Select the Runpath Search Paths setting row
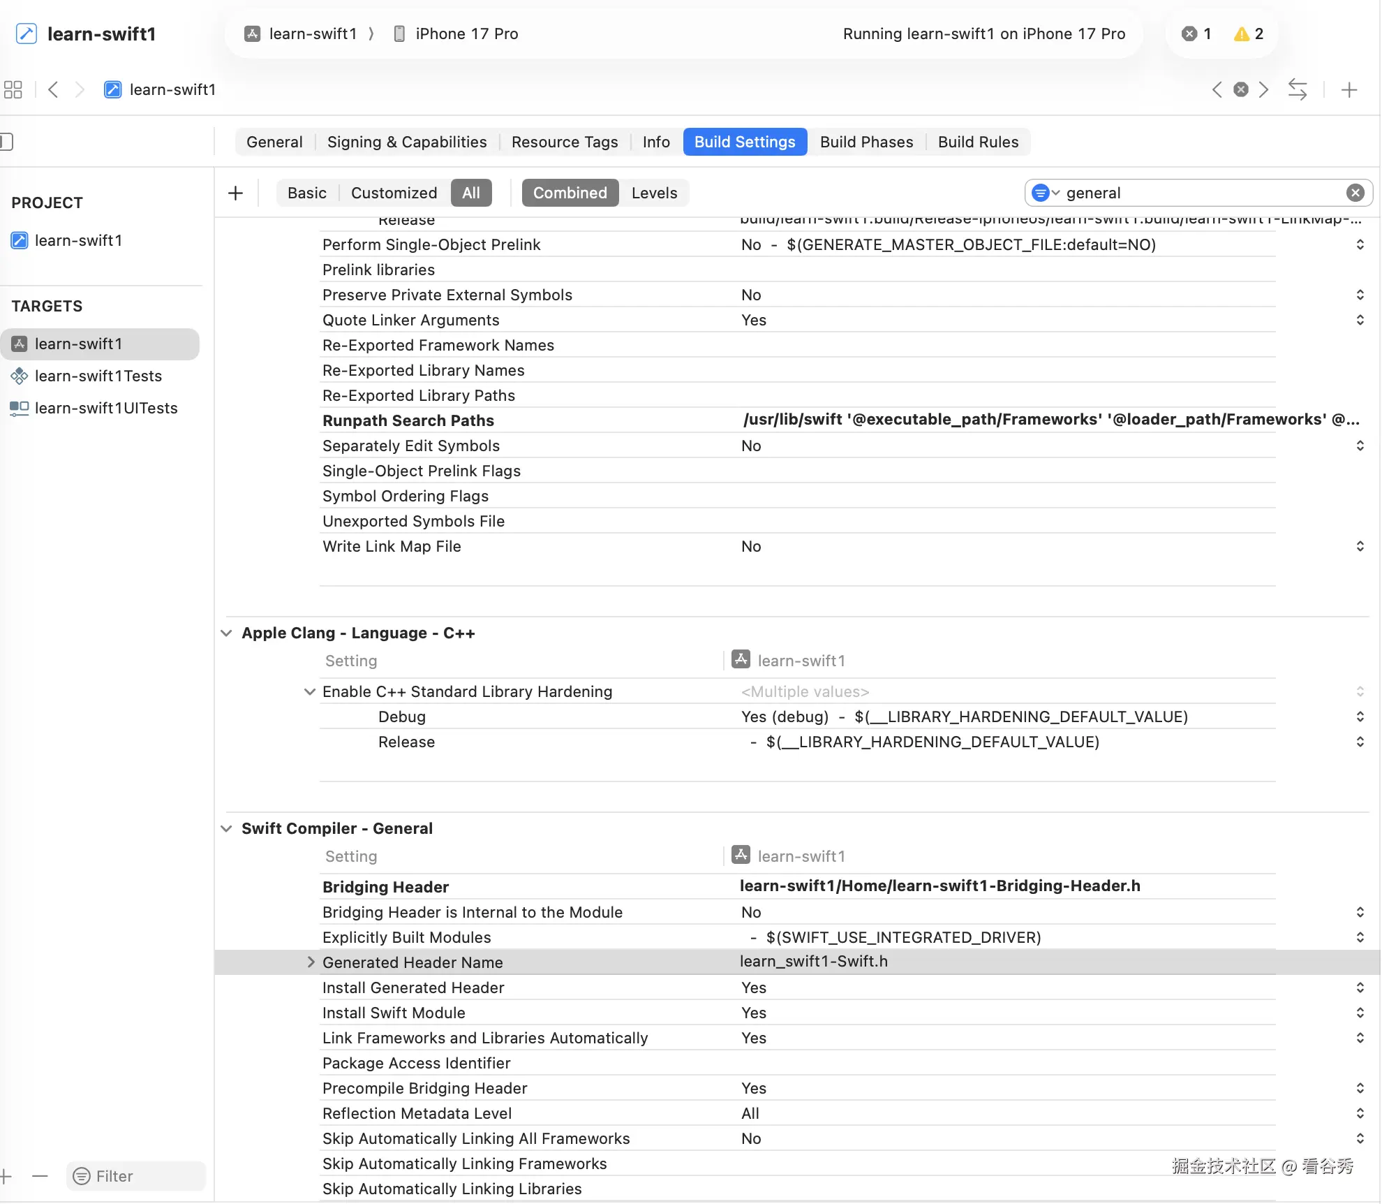Viewport: 1382px width, 1204px height. tap(798, 420)
